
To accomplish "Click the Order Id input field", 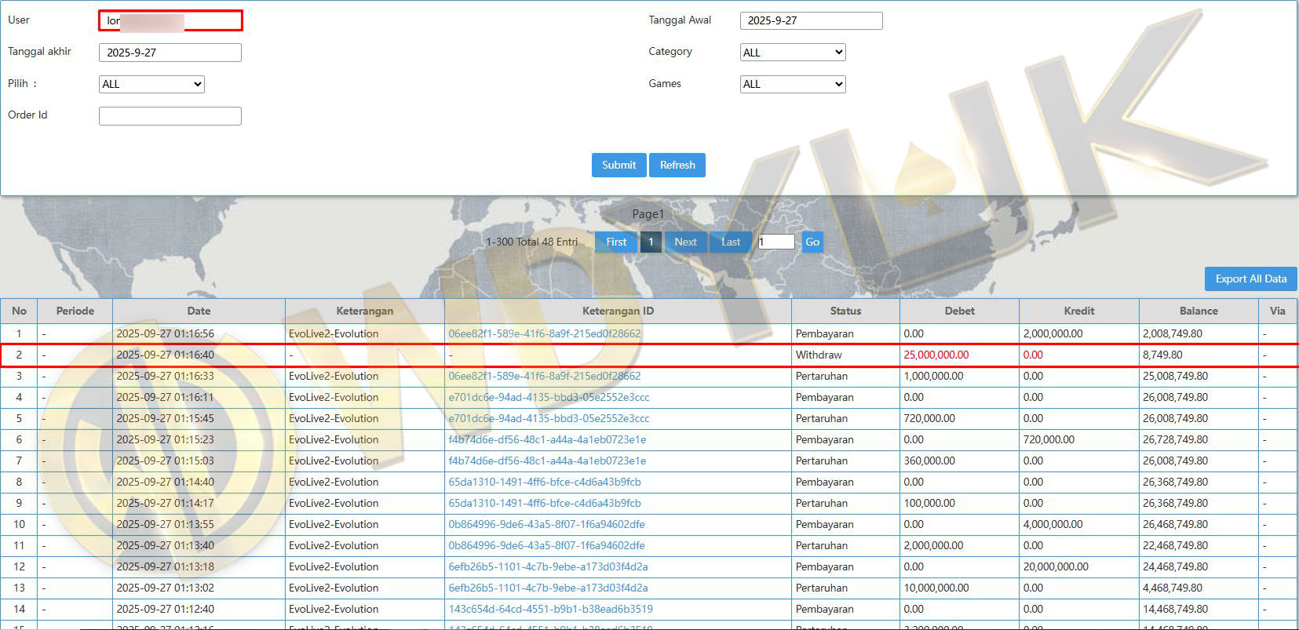I will coord(170,116).
